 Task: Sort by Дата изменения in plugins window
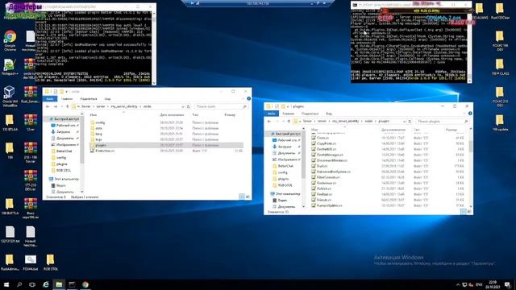393,130
